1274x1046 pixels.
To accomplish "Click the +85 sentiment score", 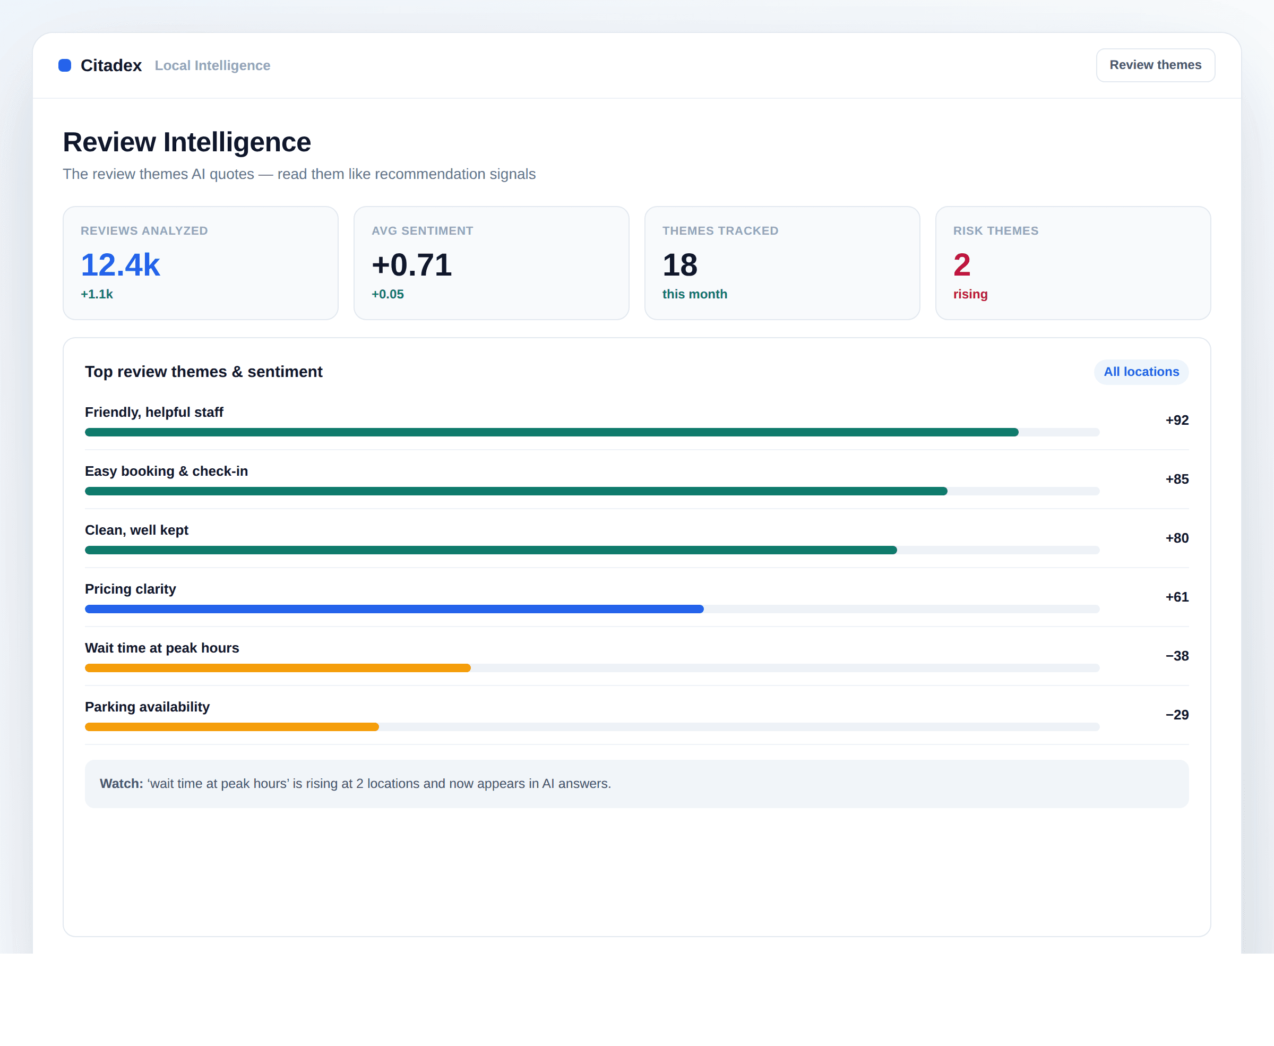I will 1176,479.
